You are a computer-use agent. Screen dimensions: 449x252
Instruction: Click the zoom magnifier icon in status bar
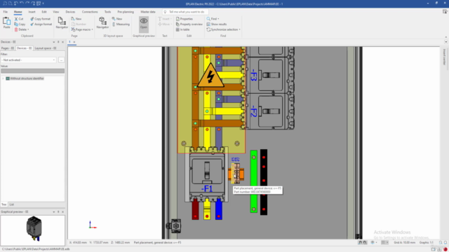[441, 243]
